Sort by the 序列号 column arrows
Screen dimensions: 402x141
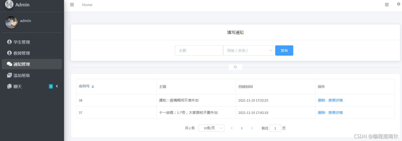coord(93,86)
